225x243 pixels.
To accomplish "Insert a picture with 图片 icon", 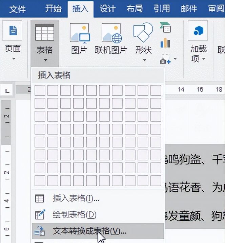I will (x=80, y=33).
